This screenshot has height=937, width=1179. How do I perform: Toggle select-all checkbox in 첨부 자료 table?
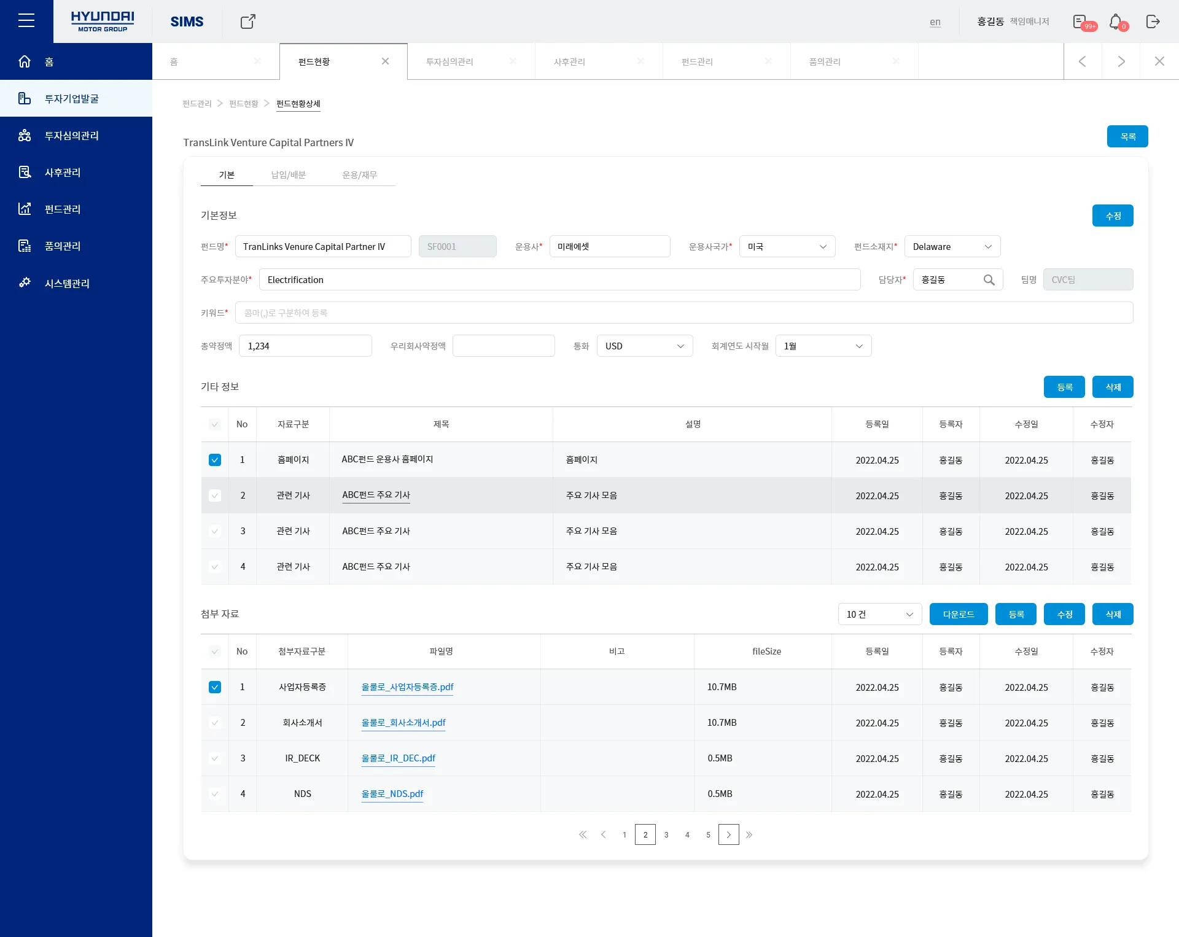(x=215, y=651)
